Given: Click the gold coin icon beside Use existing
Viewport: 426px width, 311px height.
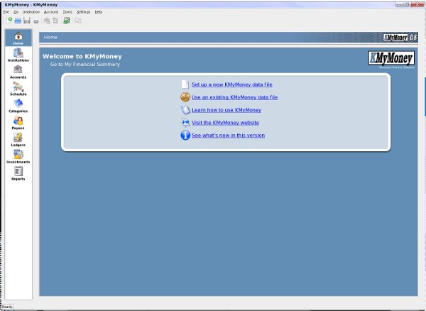Looking at the screenshot, I should (185, 97).
